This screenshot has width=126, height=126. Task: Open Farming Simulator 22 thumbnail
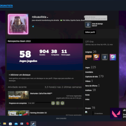click(19, 113)
